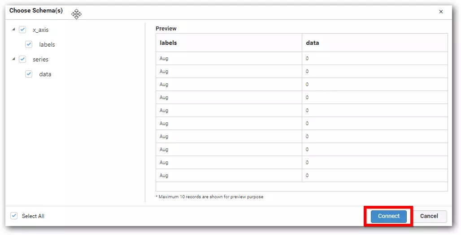Click the Connect button
Image resolution: width=461 pixels, height=235 pixels.
click(x=388, y=216)
